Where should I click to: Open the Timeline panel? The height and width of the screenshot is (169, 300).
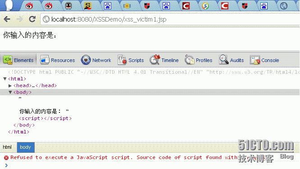164,60
